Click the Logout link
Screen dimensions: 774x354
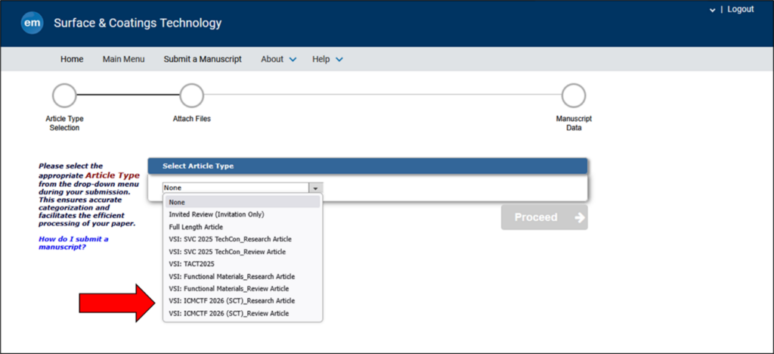point(740,9)
